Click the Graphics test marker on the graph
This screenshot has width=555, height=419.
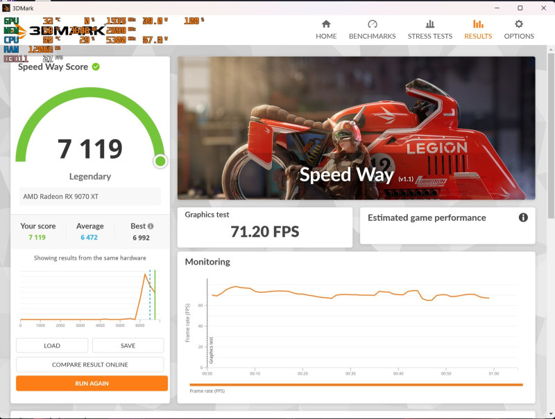211,350
